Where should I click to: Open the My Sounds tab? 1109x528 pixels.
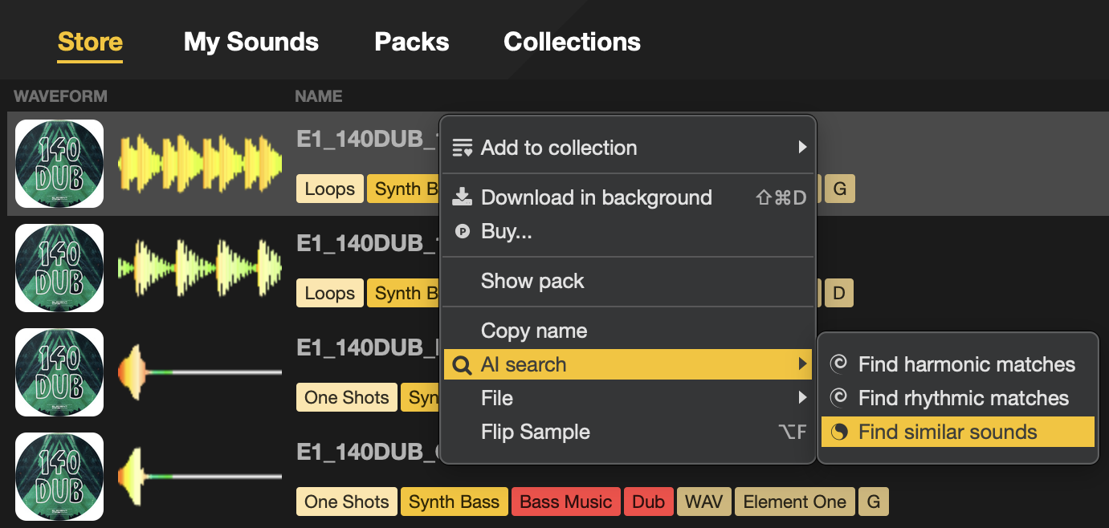(251, 42)
